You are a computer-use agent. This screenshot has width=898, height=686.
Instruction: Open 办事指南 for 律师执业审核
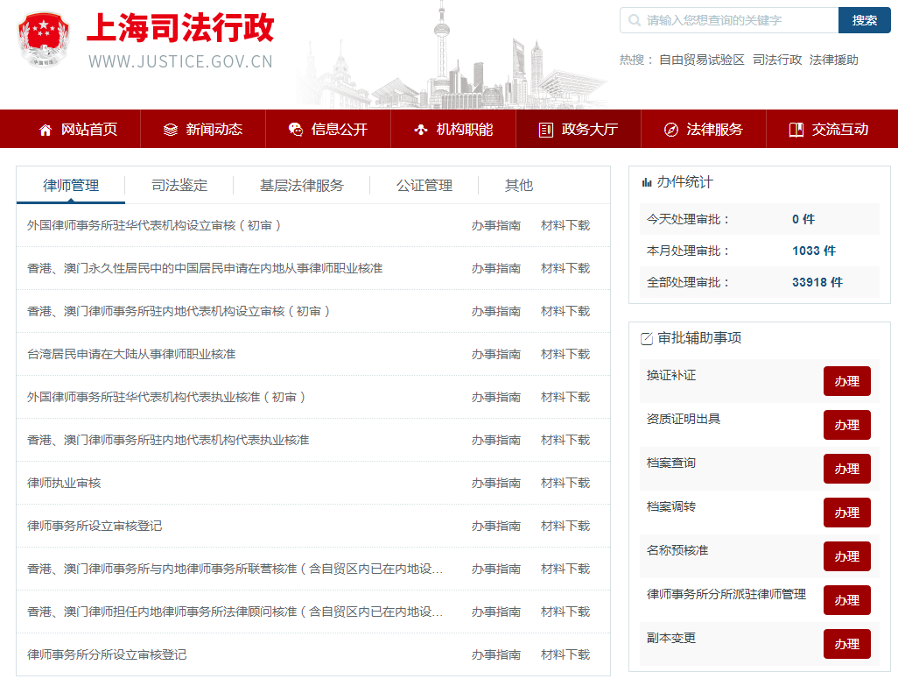pyautogui.click(x=495, y=483)
